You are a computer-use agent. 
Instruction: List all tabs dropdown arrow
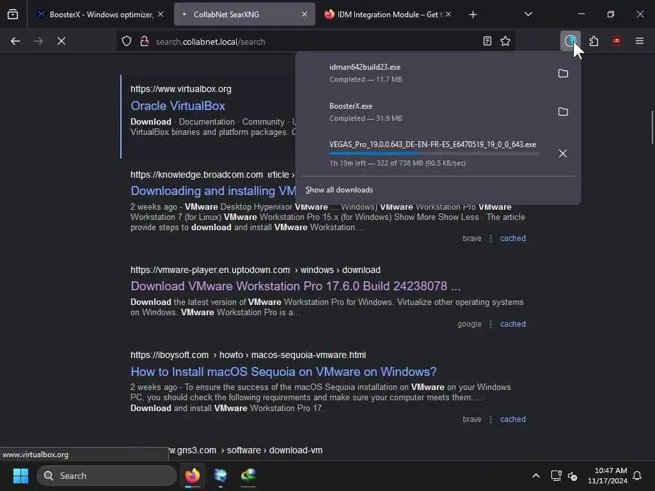point(528,14)
